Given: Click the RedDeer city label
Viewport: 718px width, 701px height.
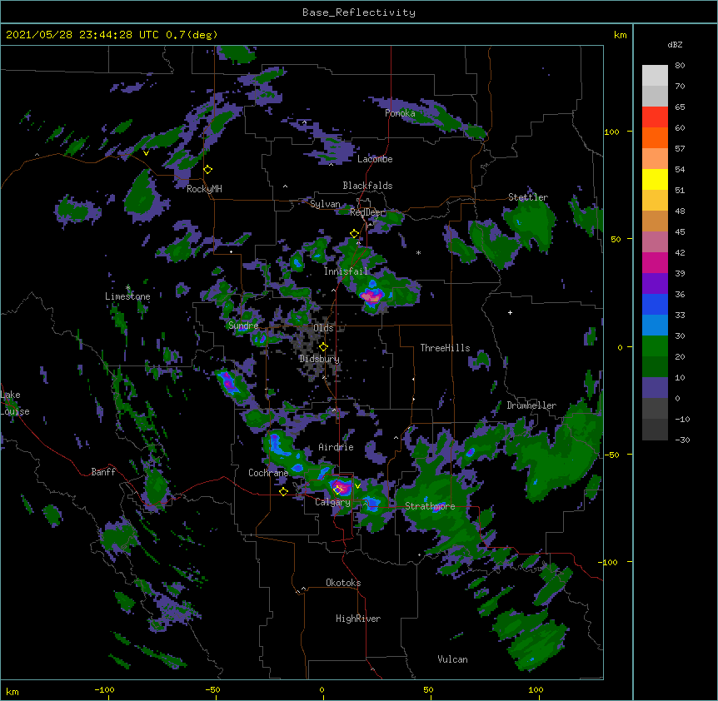Looking at the screenshot, I should point(367,212).
